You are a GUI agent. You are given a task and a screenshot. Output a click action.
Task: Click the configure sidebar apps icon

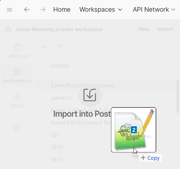17,128
